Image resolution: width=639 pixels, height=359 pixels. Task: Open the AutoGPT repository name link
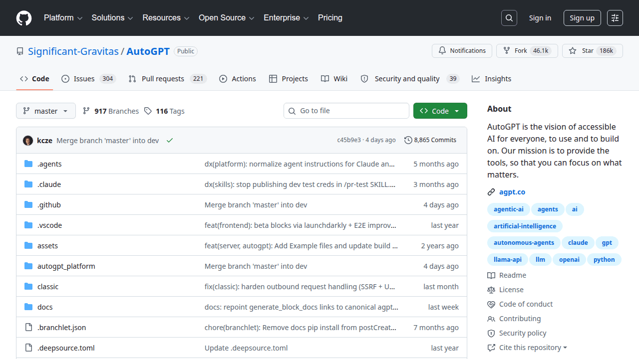pos(148,51)
